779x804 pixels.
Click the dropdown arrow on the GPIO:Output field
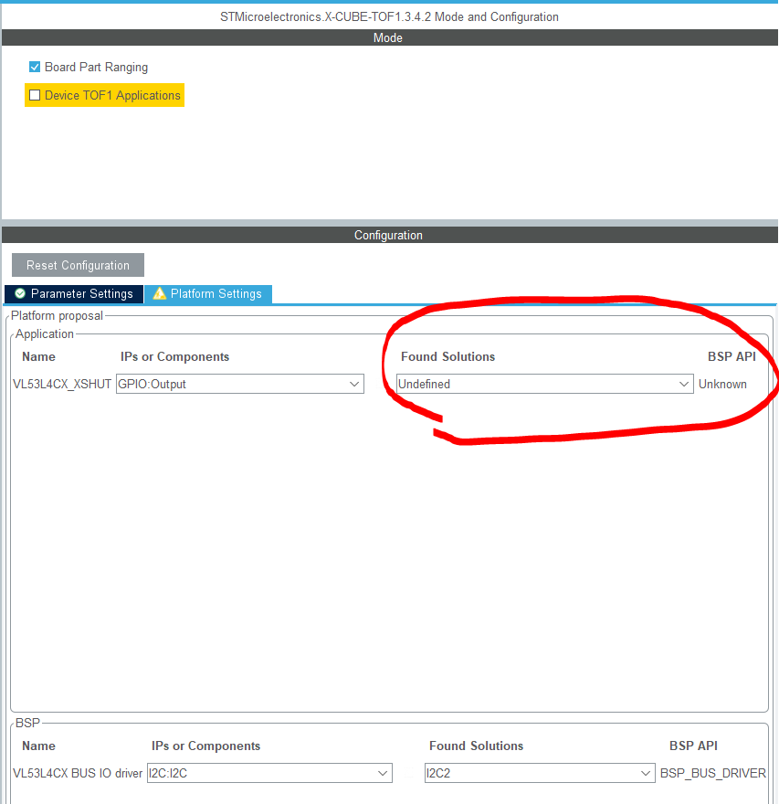355,384
